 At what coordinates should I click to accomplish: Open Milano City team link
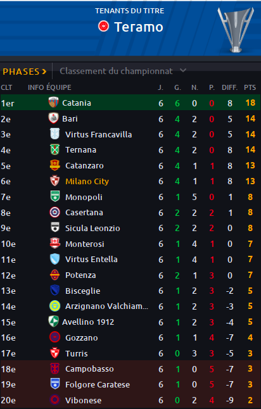point(87,181)
